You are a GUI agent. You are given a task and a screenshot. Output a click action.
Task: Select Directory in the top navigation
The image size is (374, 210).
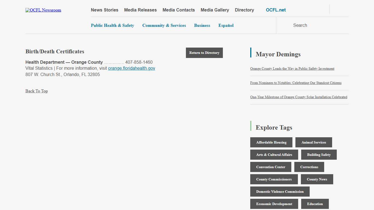click(244, 10)
